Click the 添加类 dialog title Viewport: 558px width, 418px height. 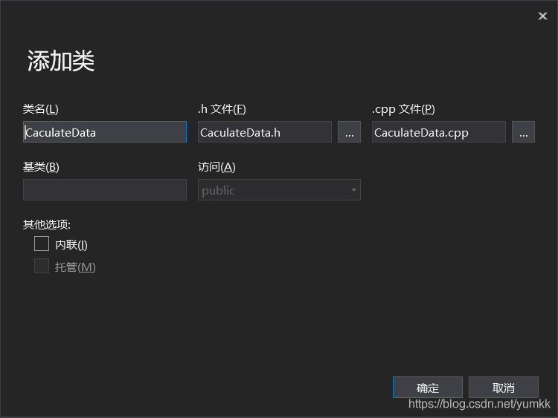pos(61,61)
